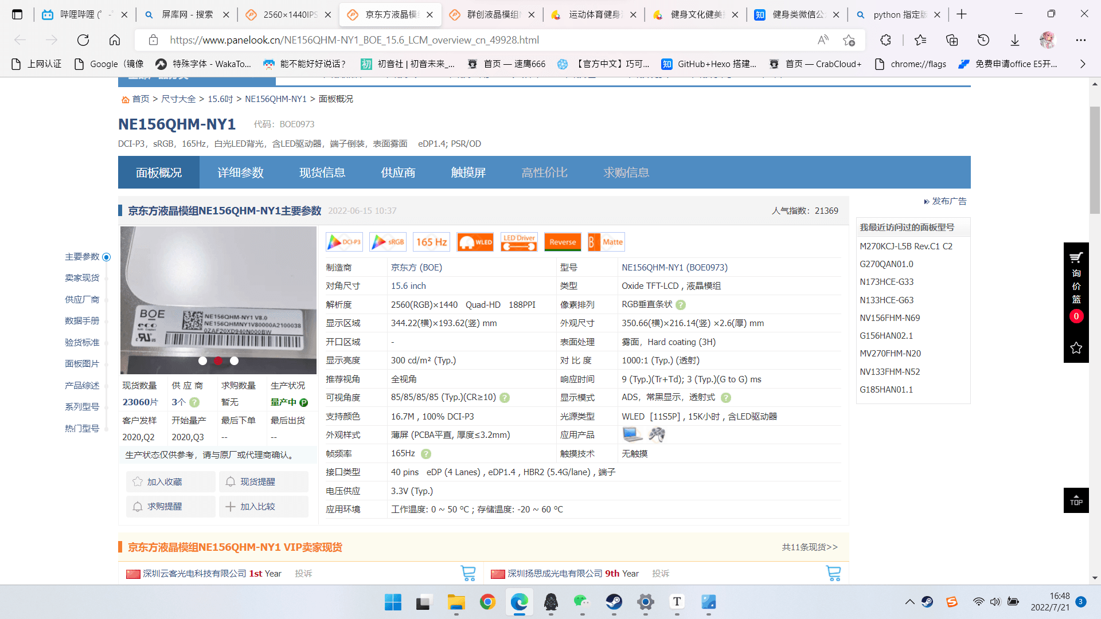
Task: Open browser favorites list icon
Action: pos(920,40)
